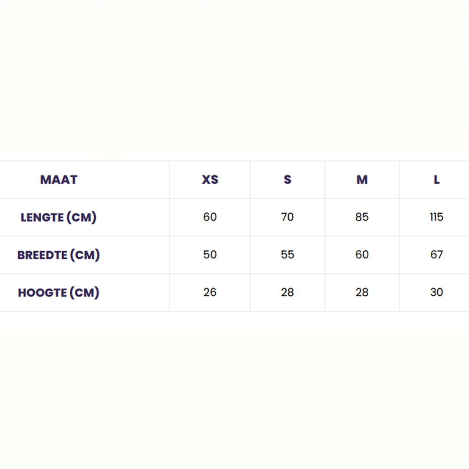Click the L height value 30
Screen dimensions: 469x469
[x=436, y=293]
